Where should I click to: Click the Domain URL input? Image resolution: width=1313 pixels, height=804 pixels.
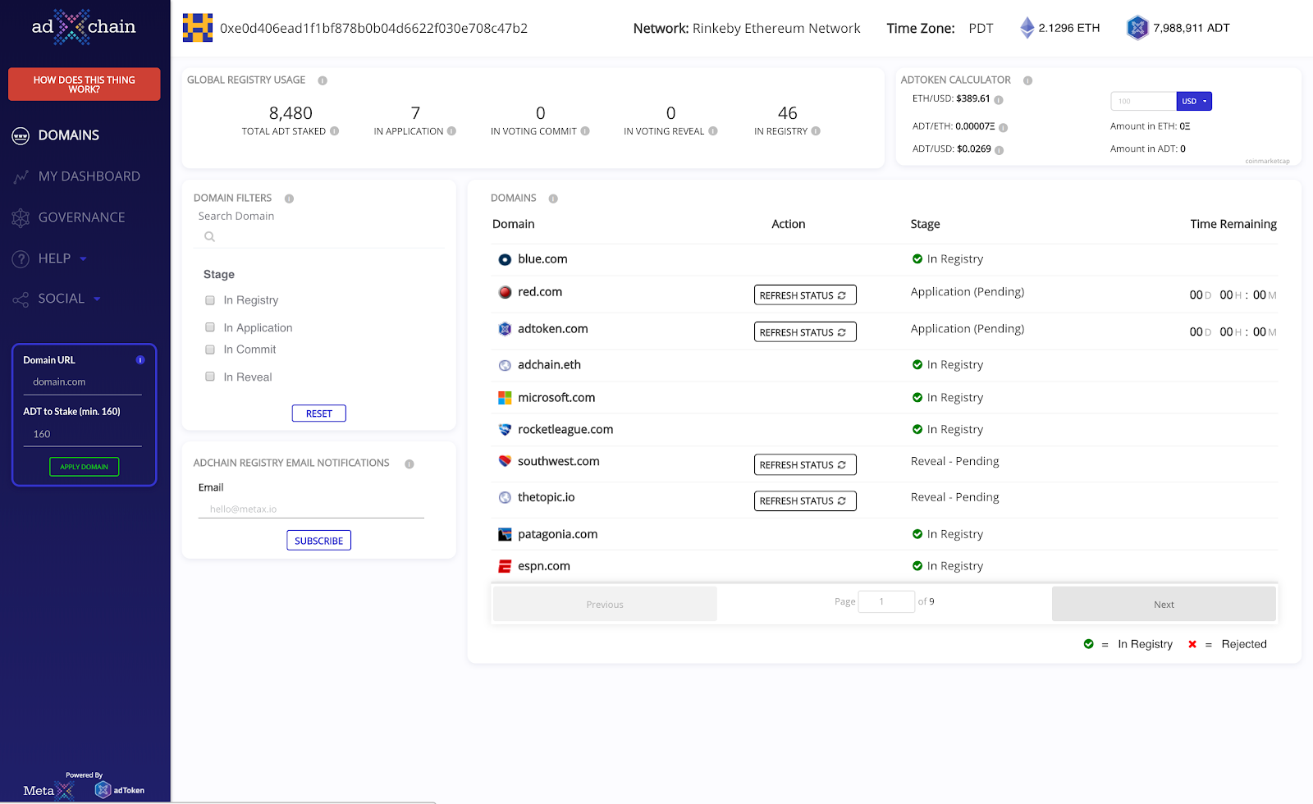pyautogui.click(x=82, y=382)
